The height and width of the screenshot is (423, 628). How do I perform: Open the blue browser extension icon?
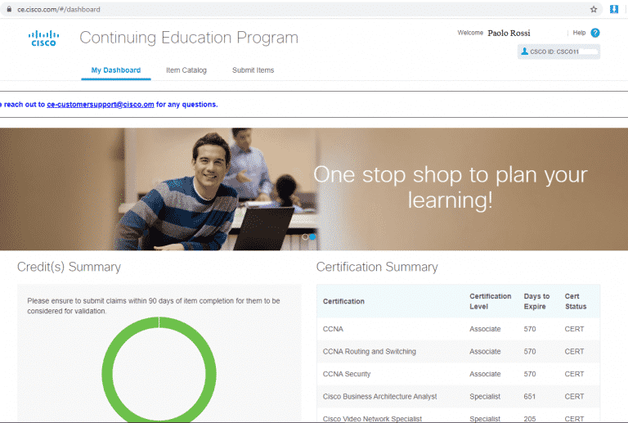click(x=613, y=9)
